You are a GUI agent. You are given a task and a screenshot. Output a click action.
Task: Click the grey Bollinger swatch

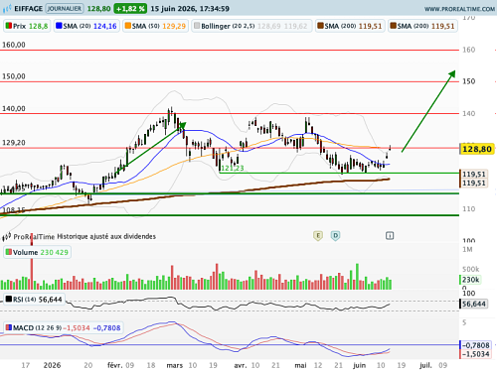(x=197, y=26)
